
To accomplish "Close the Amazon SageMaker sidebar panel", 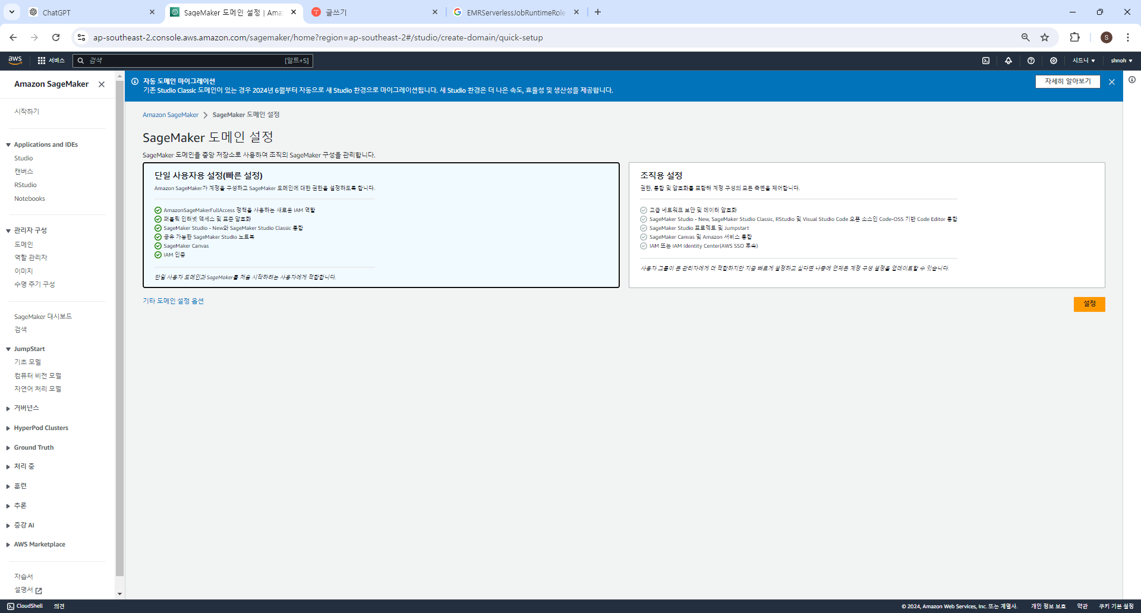I will coord(102,84).
